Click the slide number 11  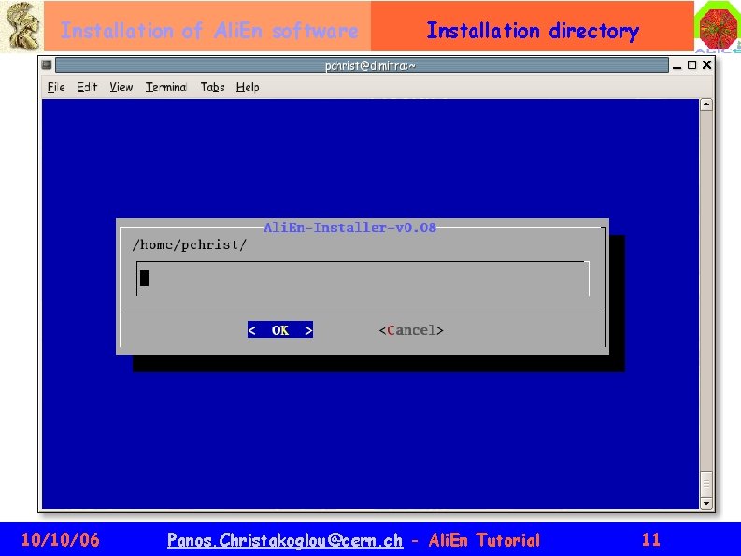point(650,539)
